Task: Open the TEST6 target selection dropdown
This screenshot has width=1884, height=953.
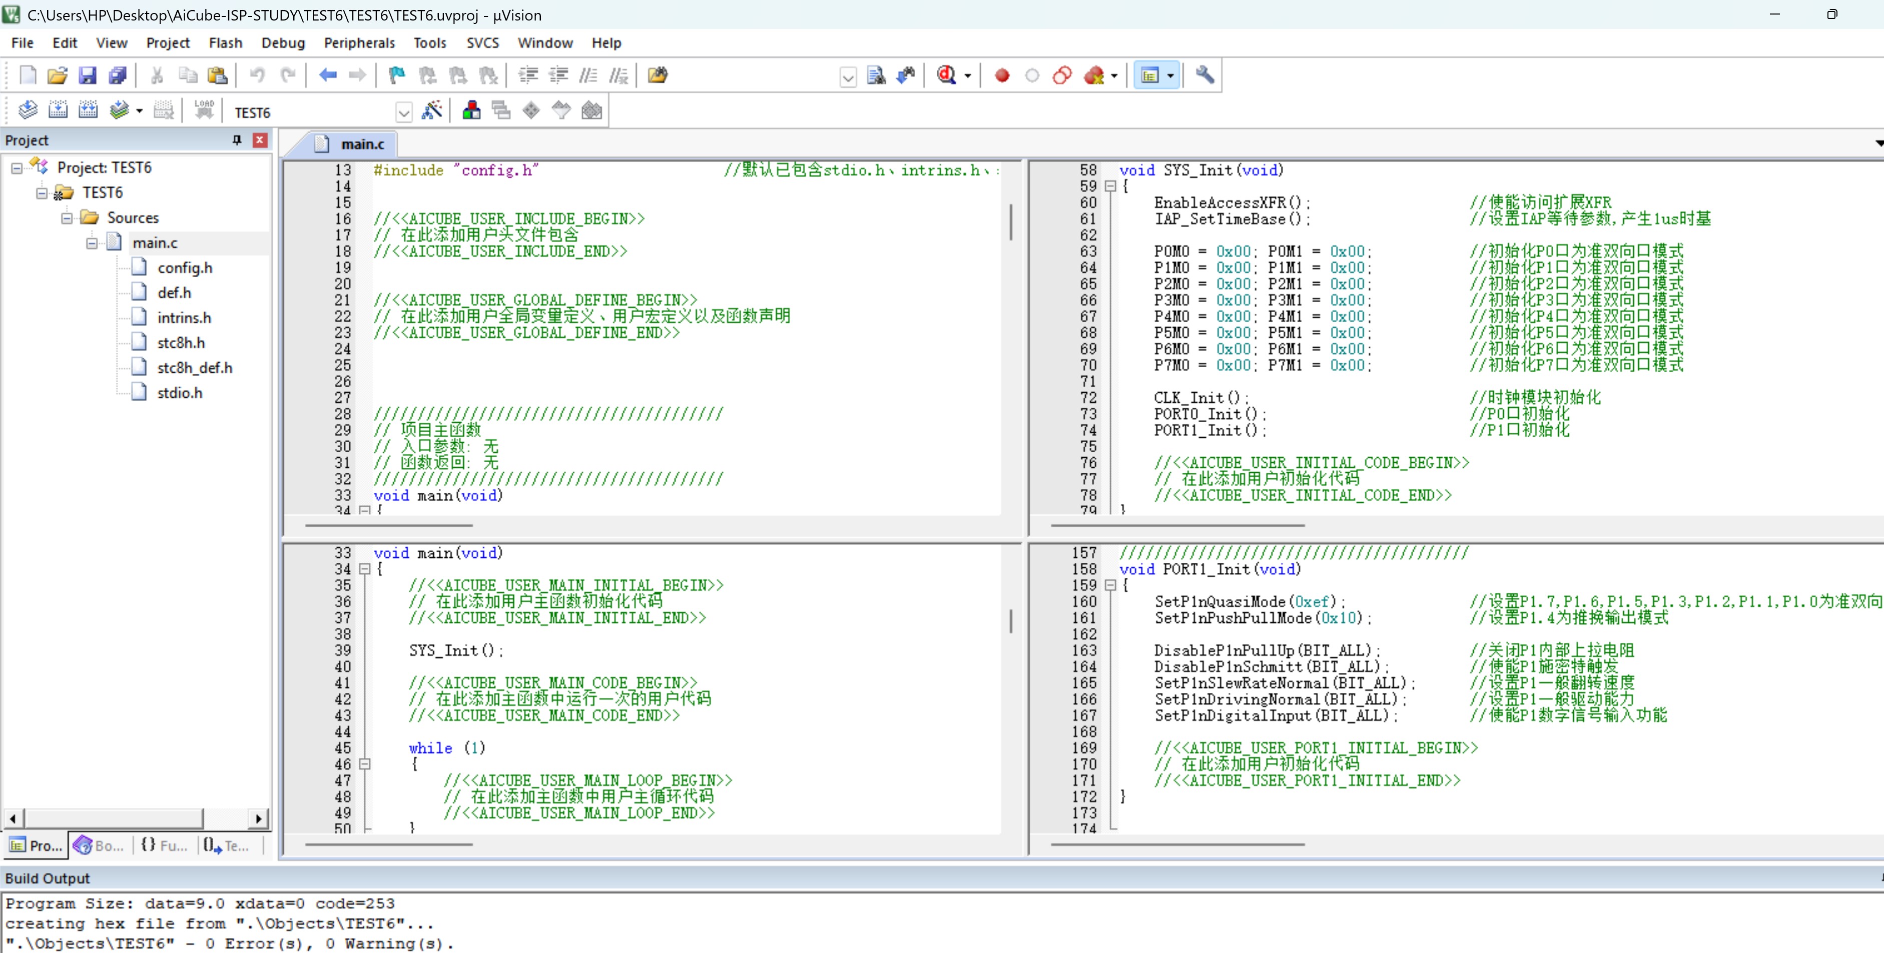Action: pos(403,112)
